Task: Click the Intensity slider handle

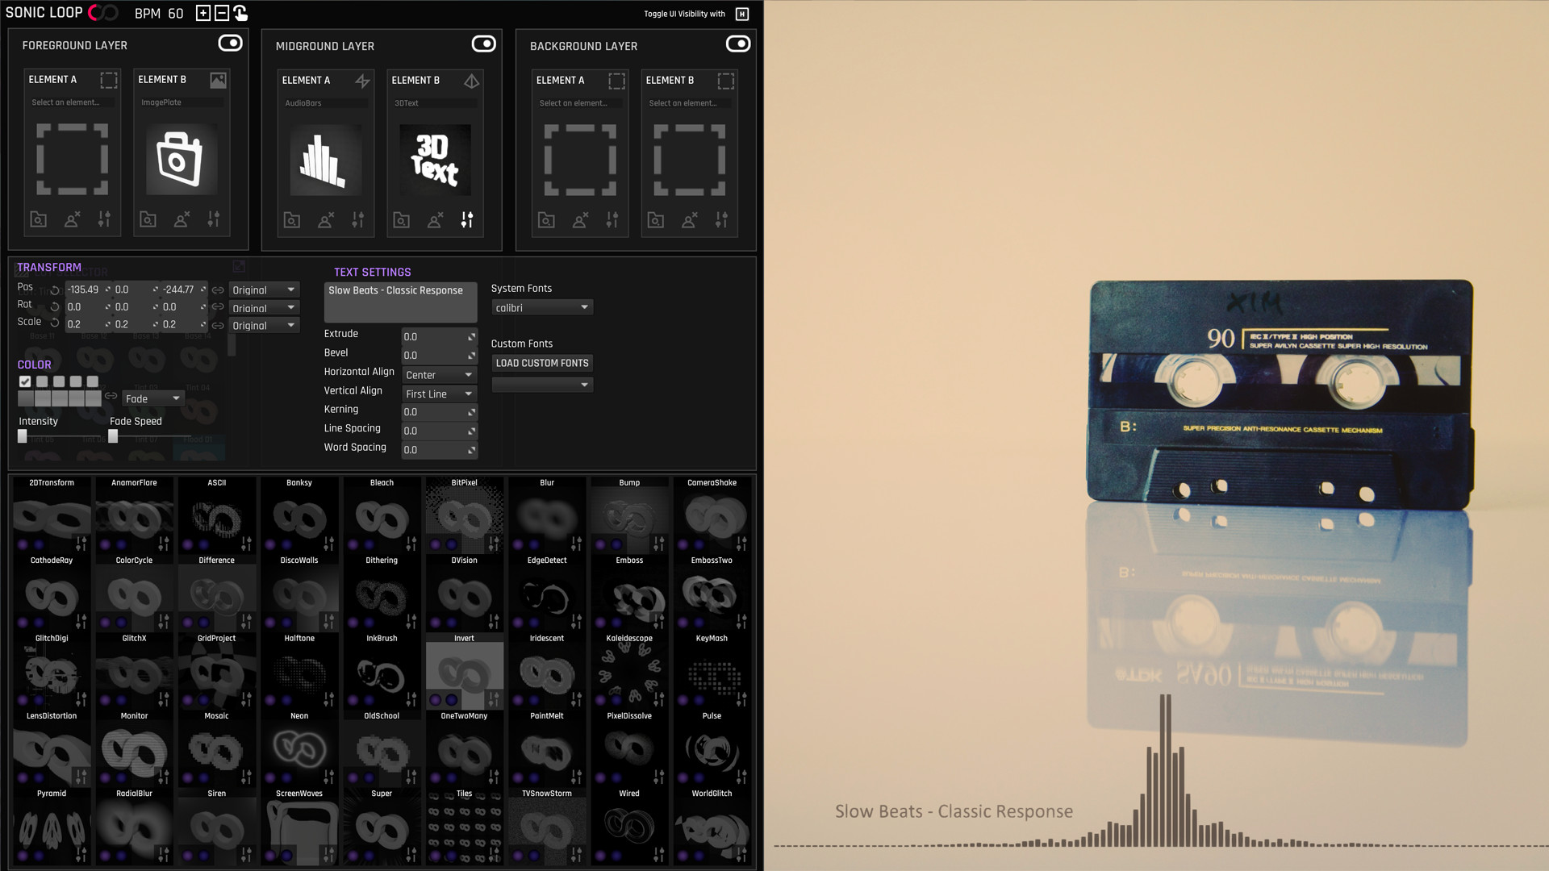Action: [23, 435]
